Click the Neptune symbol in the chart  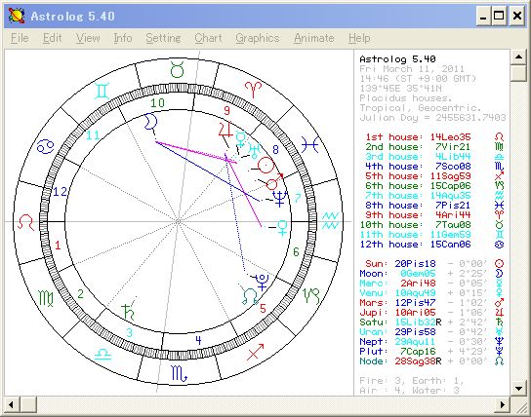coord(280,199)
